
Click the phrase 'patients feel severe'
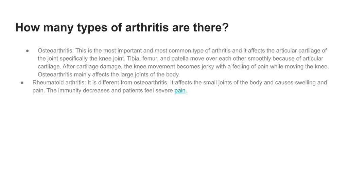click(x=147, y=90)
